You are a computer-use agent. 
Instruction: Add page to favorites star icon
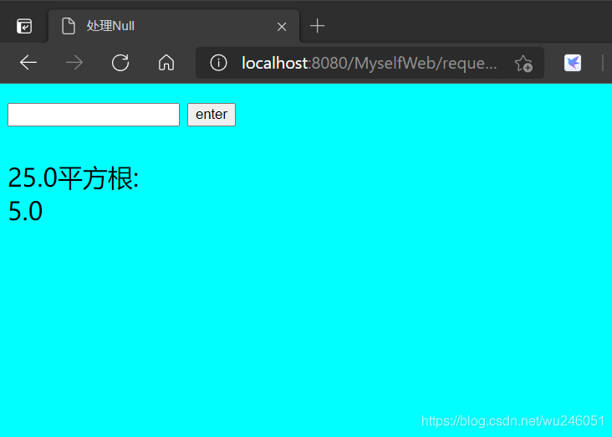(x=523, y=64)
